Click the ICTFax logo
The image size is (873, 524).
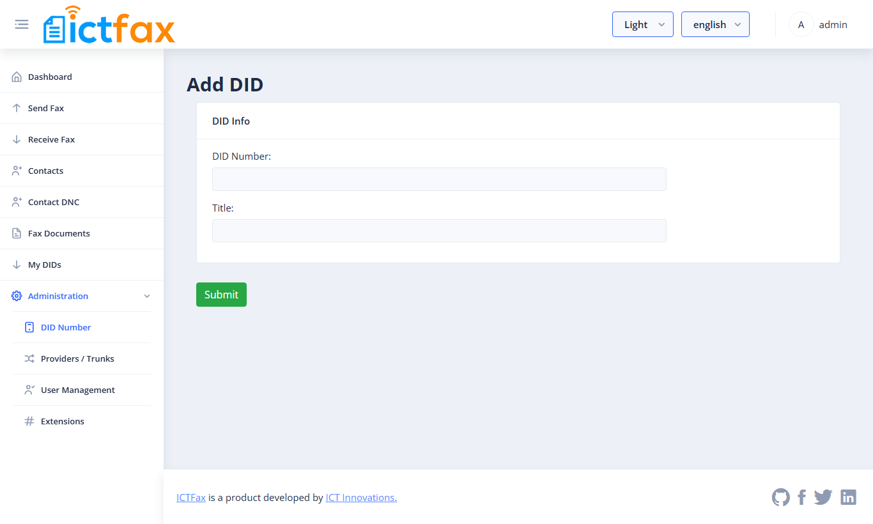pyautogui.click(x=109, y=25)
